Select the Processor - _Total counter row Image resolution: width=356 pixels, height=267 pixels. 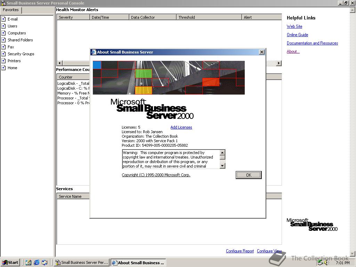tap(73, 98)
